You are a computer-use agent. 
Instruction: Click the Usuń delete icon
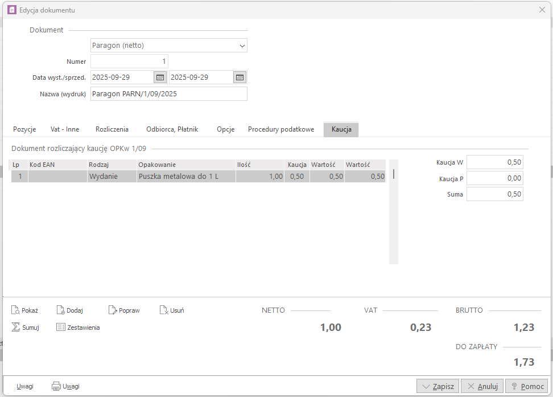click(x=164, y=310)
